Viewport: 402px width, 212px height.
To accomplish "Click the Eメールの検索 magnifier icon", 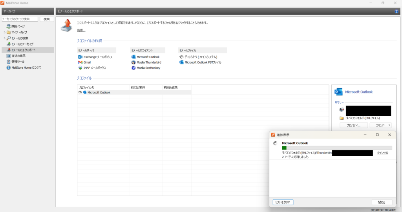I will pyautogui.click(x=9, y=38).
